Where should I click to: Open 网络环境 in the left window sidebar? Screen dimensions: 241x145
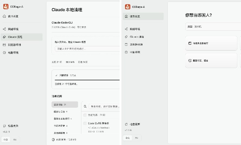(x=21, y=29)
